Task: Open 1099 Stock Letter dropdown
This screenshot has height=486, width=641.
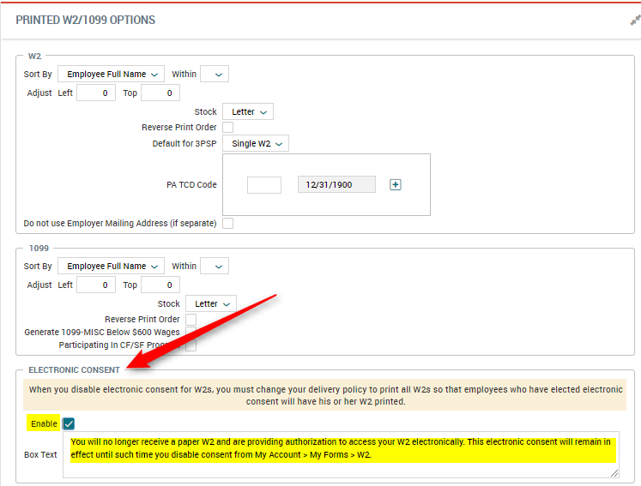Action: (210, 304)
